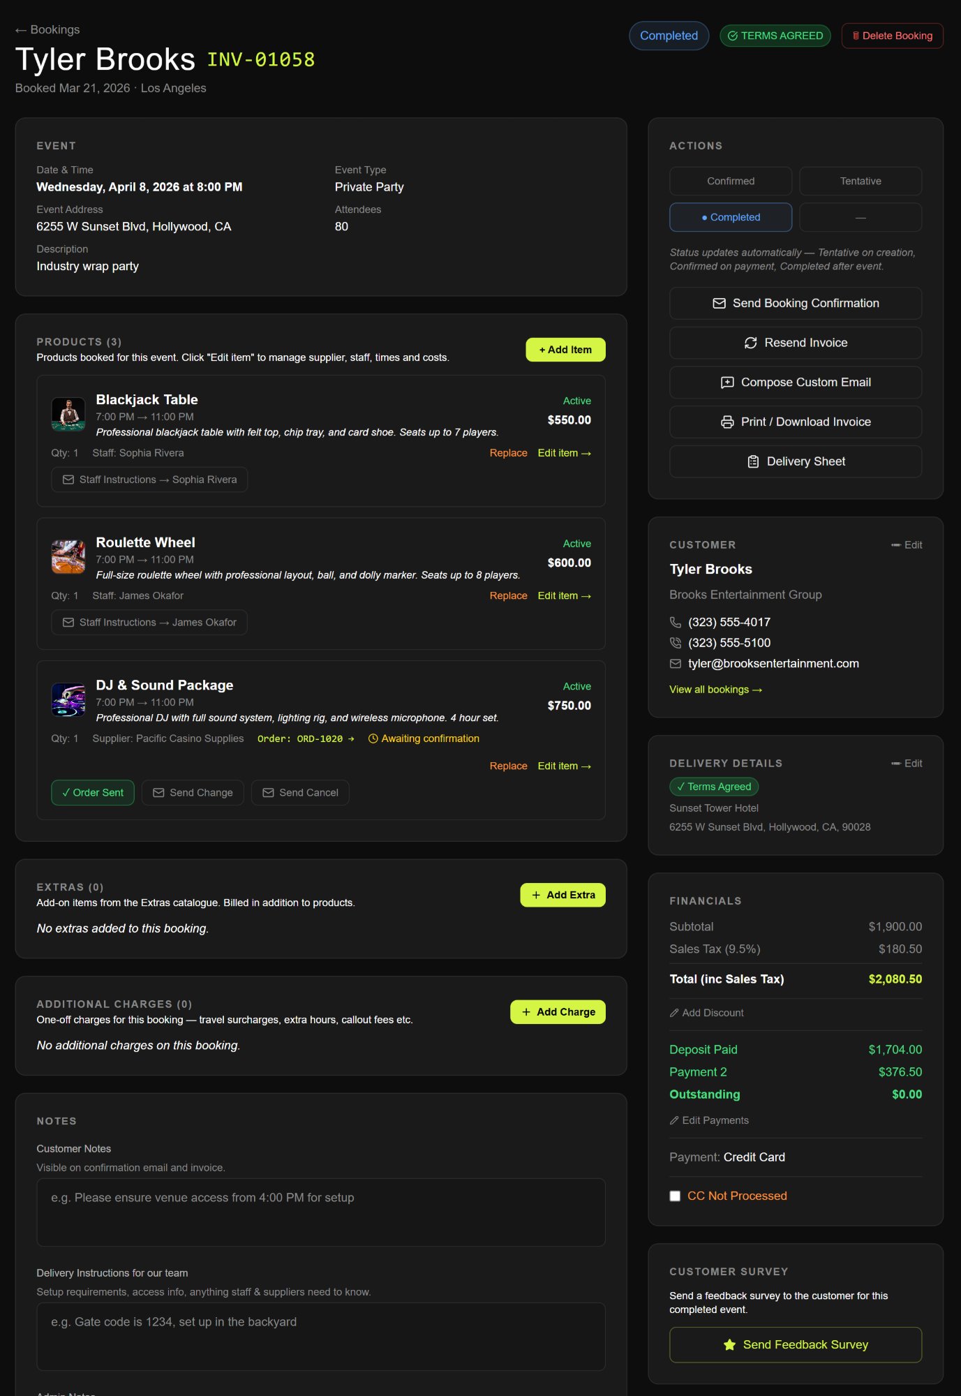This screenshot has width=961, height=1396.
Task: Edit delivery details
Action: point(907,764)
